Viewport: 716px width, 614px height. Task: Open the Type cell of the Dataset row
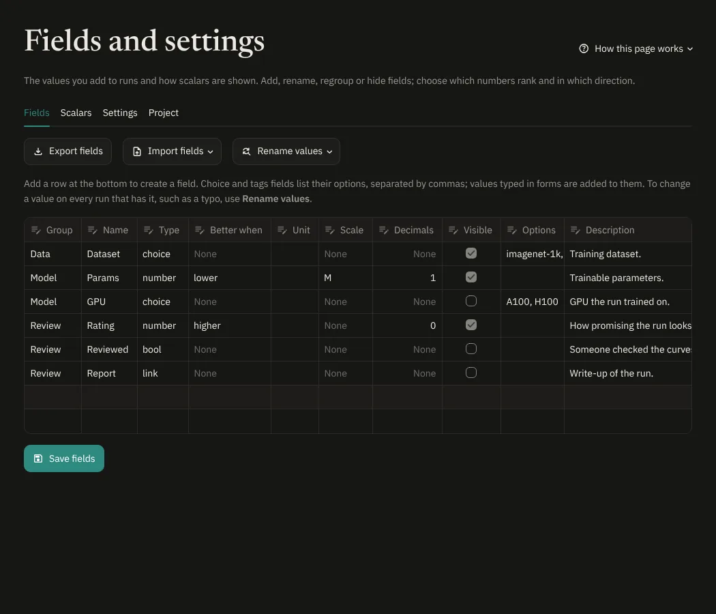tap(163, 254)
